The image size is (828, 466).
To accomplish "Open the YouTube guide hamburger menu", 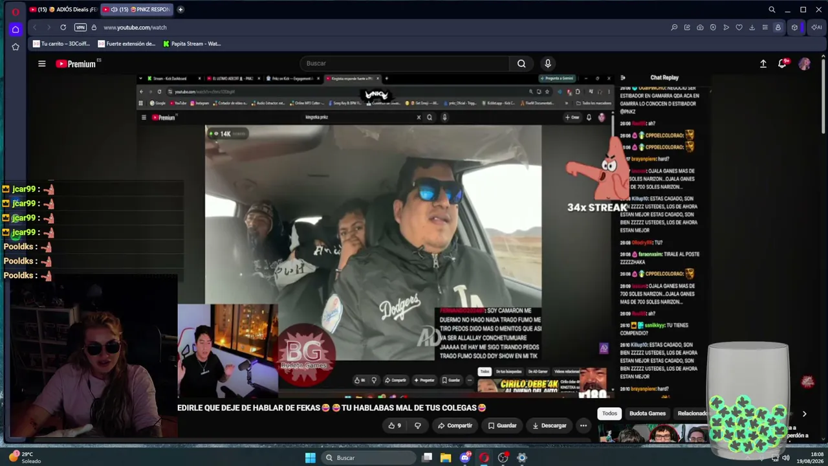I will pos(42,63).
